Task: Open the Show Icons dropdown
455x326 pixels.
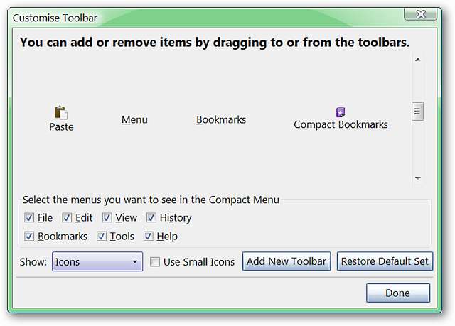Action: coord(97,262)
